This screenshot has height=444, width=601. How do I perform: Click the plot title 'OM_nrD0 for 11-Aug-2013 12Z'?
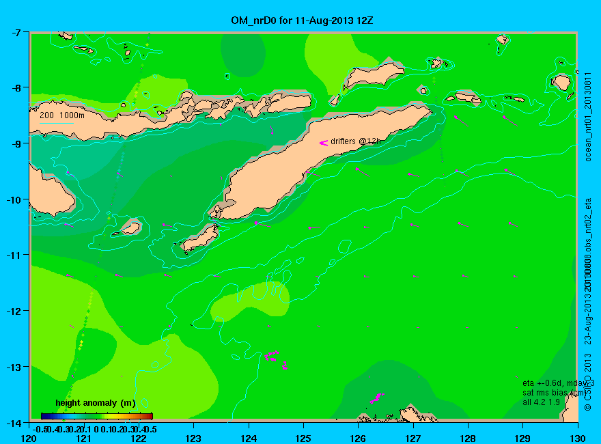coord(302,20)
